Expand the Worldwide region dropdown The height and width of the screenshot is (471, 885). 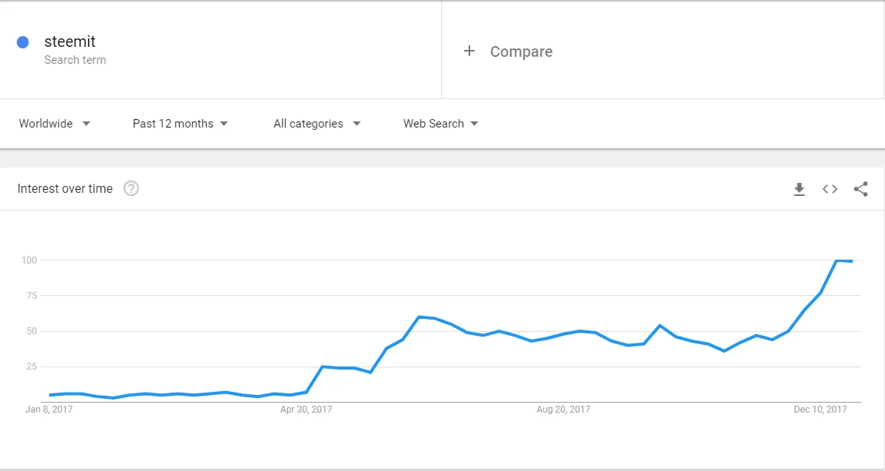point(55,124)
